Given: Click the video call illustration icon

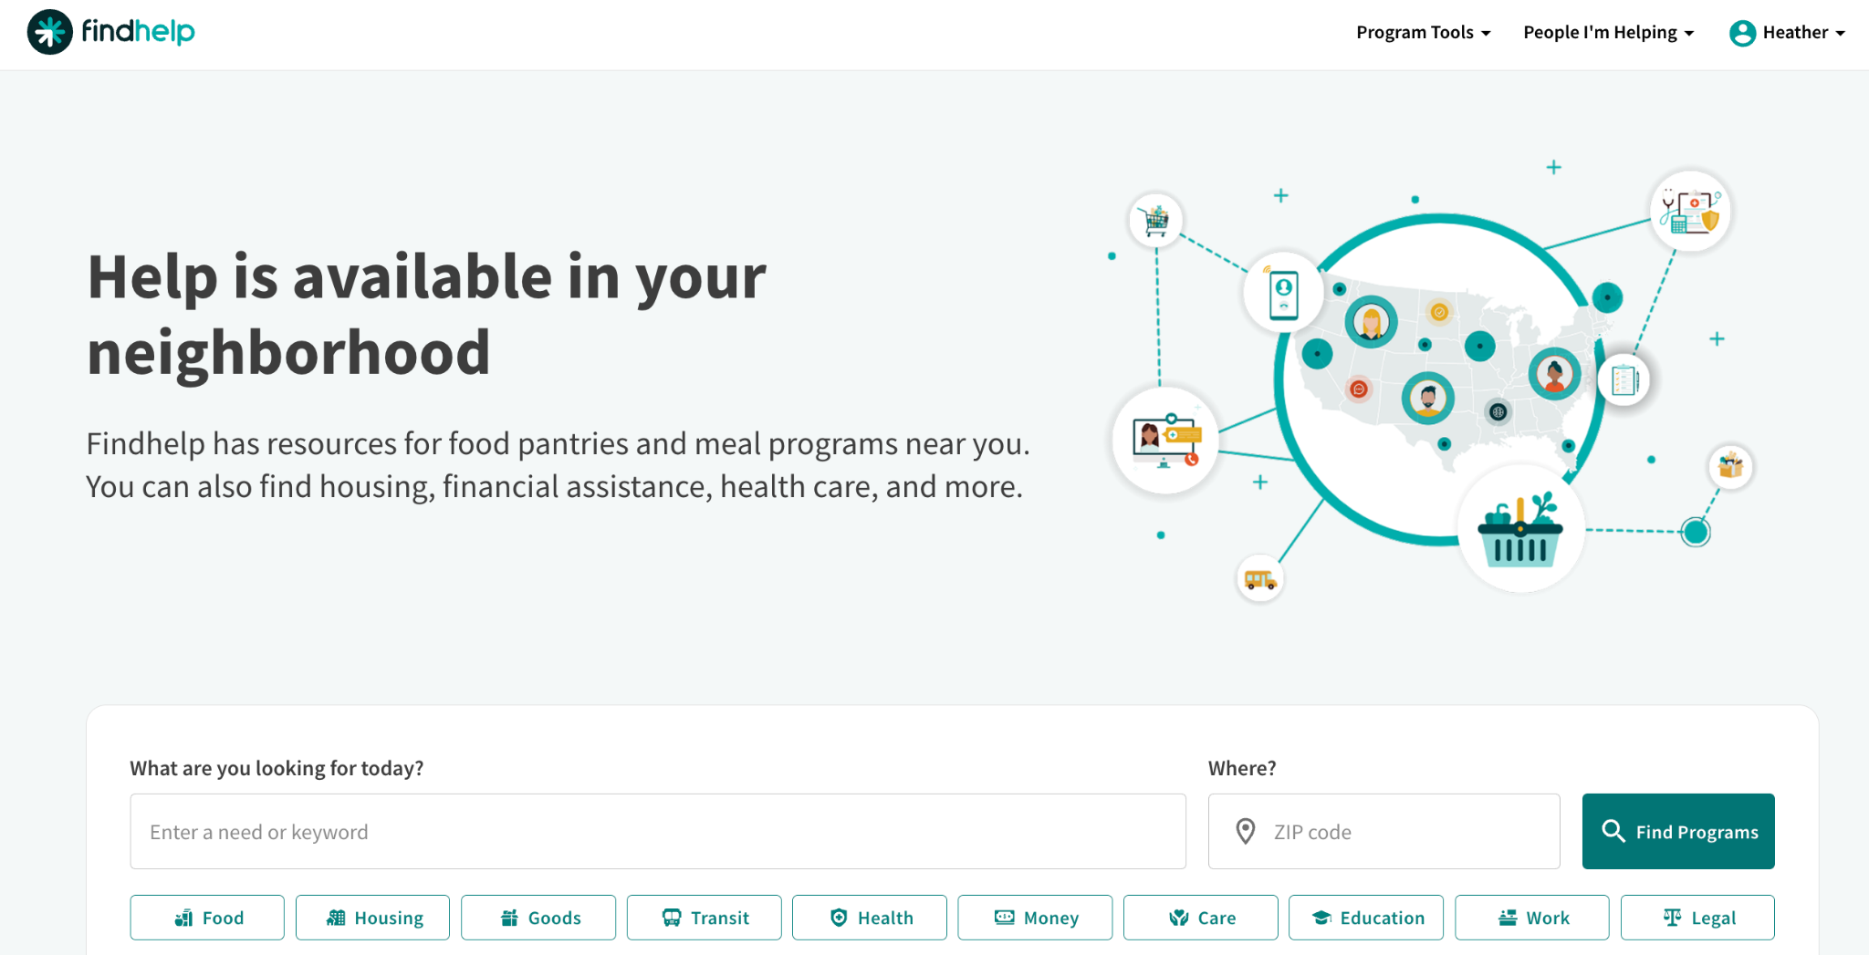Looking at the screenshot, I should pos(1165,441).
